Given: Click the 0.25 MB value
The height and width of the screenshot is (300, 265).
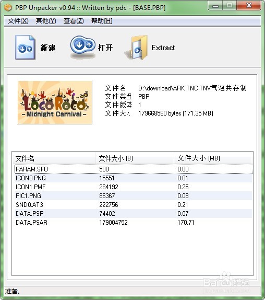Looking at the screenshot, I should (183, 187).
